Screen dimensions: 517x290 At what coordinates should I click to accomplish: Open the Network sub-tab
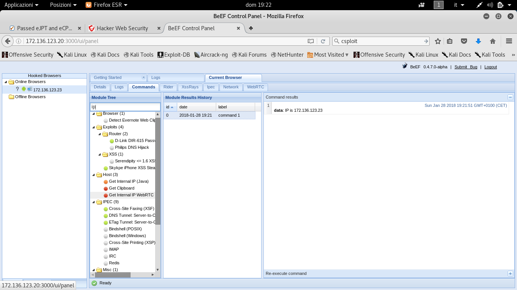click(231, 87)
